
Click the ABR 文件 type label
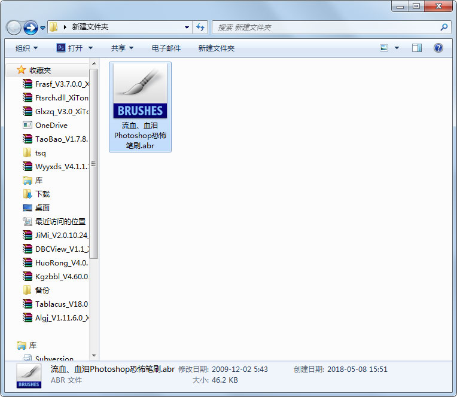click(x=66, y=380)
